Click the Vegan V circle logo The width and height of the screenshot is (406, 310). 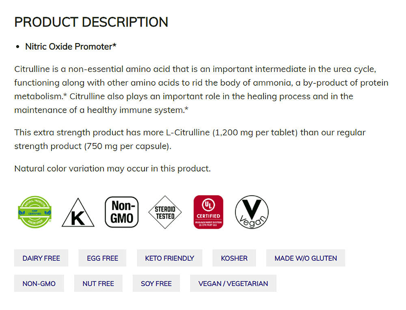[252, 212]
